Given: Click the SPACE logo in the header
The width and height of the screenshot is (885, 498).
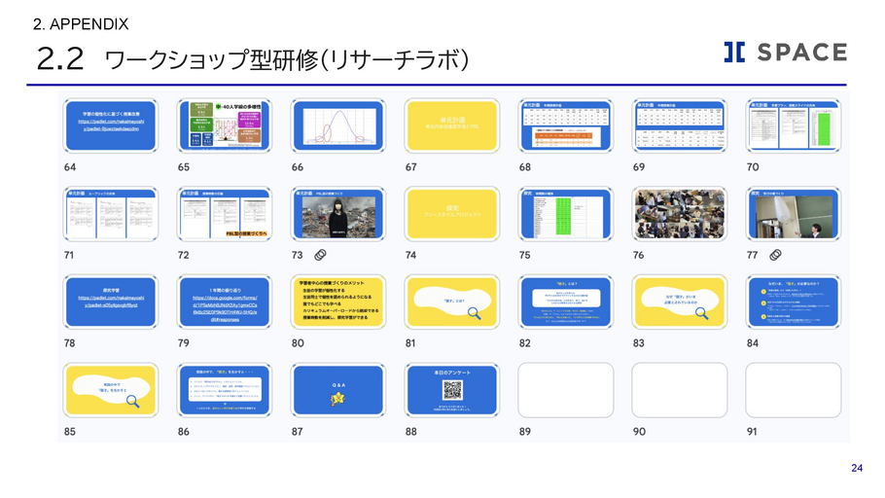Looking at the screenshot, I should [x=785, y=53].
